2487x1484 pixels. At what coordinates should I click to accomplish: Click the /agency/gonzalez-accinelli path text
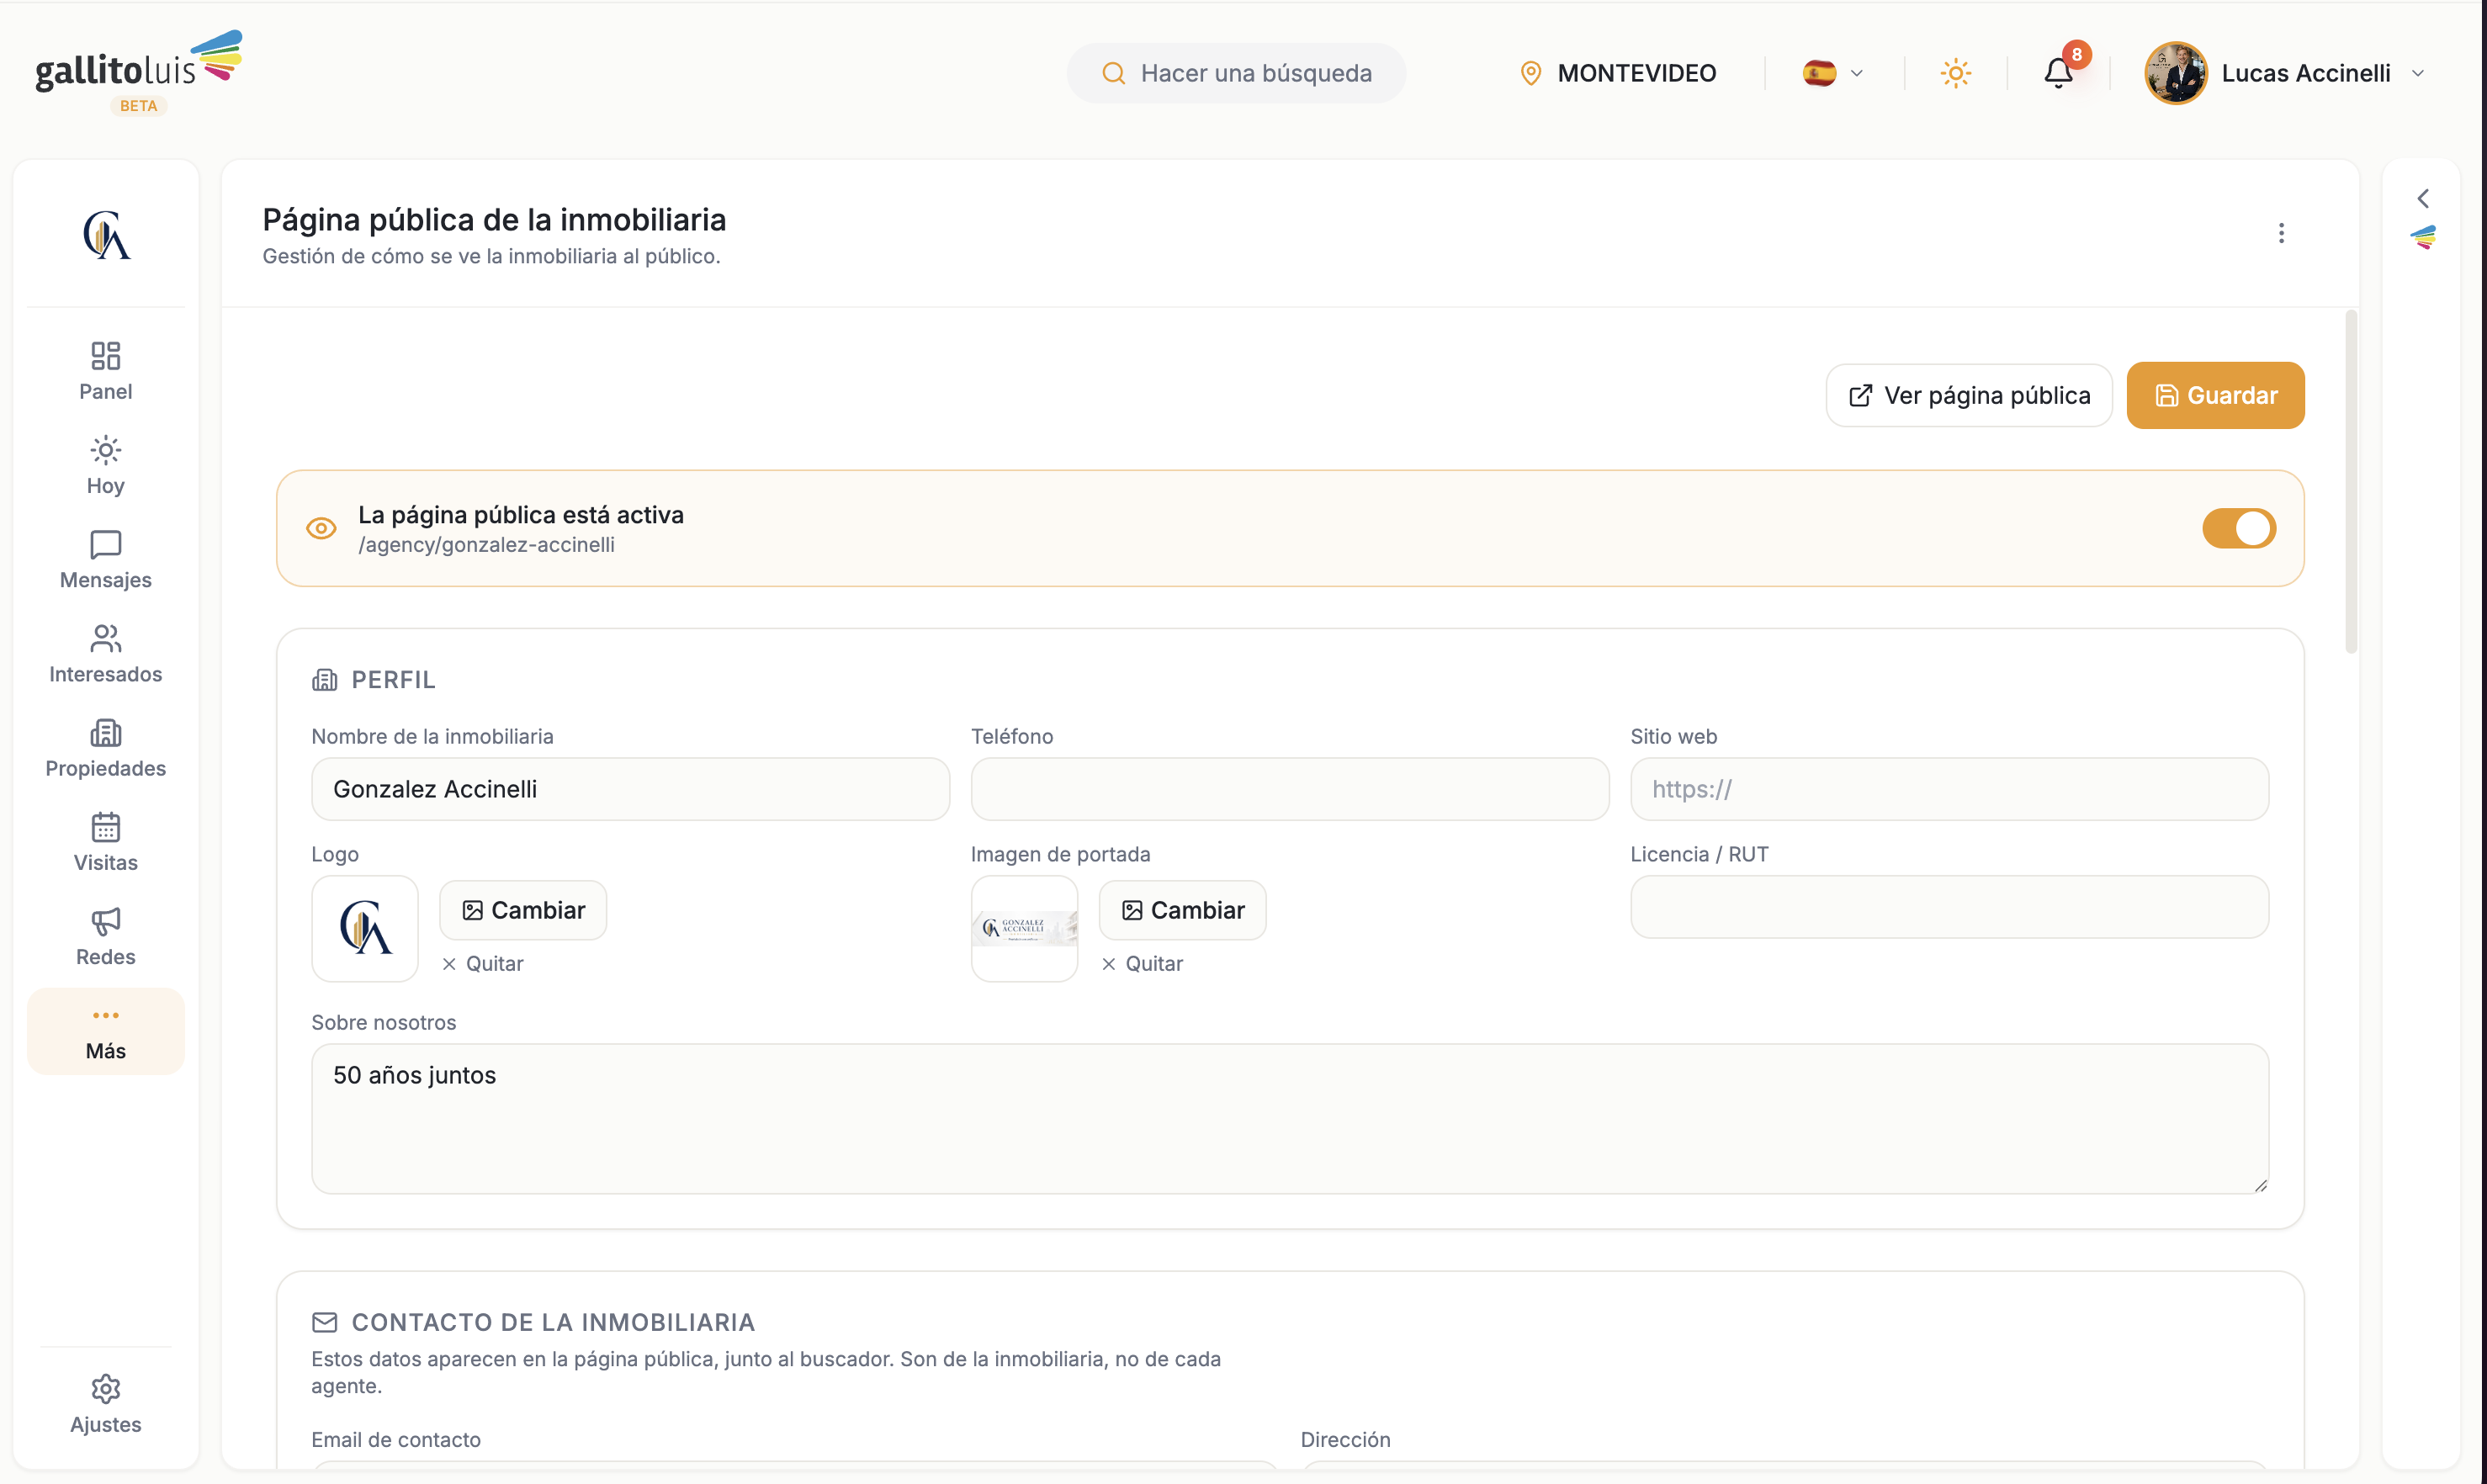coord(486,545)
